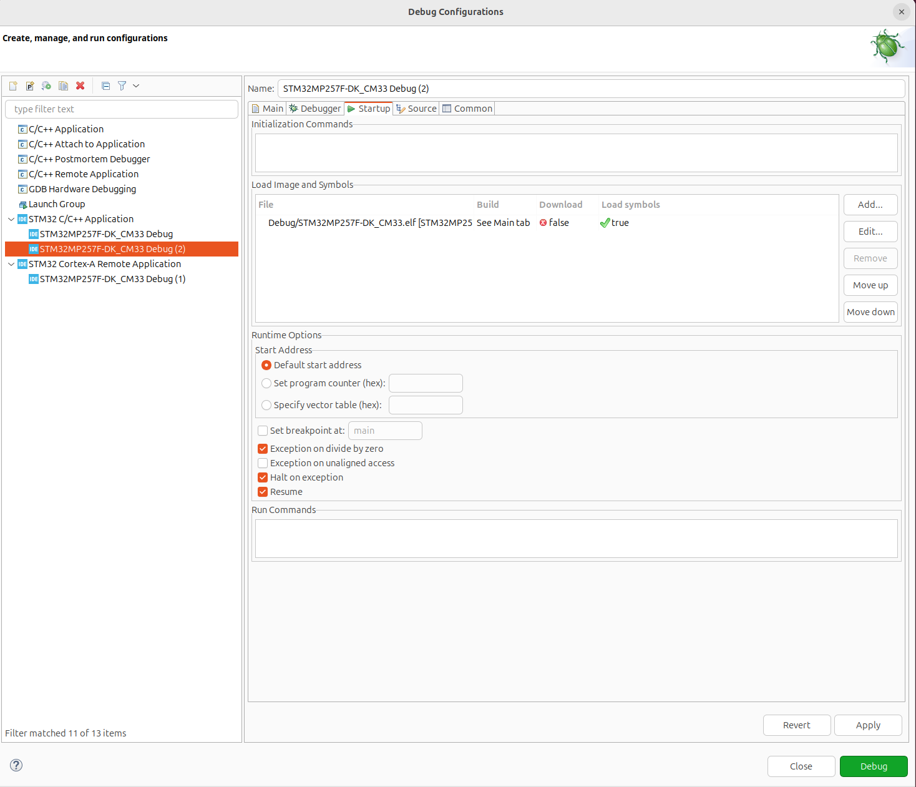Filter launch configurations
The image size is (916, 787).
[x=122, y=86]
